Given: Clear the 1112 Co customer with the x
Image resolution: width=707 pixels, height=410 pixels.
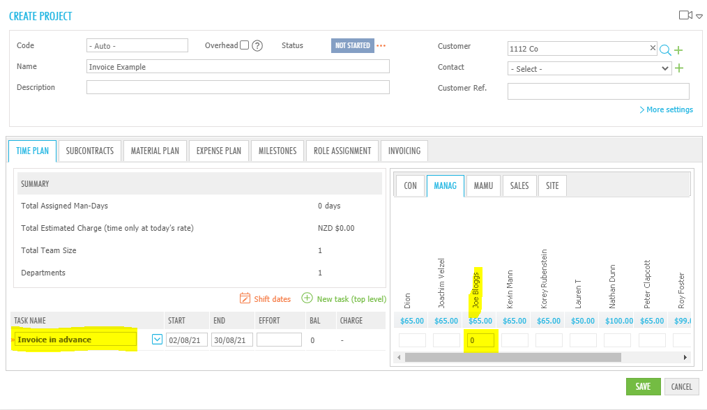Looking at the screenshot, I should [x=653, y=48].
